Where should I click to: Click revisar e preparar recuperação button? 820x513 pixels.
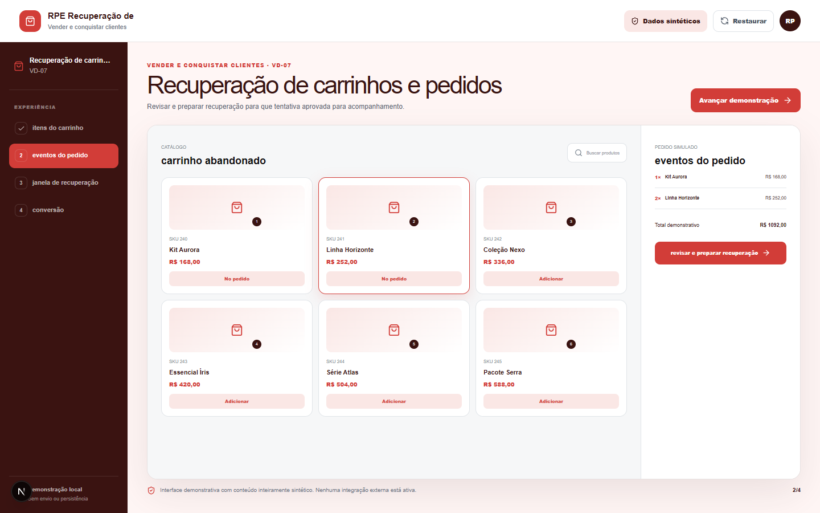(720, 253)
